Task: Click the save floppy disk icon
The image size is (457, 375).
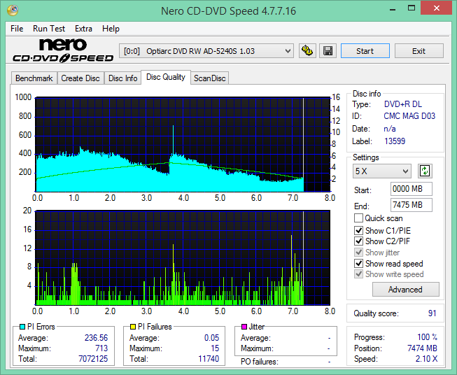Action: pos(328,51)
